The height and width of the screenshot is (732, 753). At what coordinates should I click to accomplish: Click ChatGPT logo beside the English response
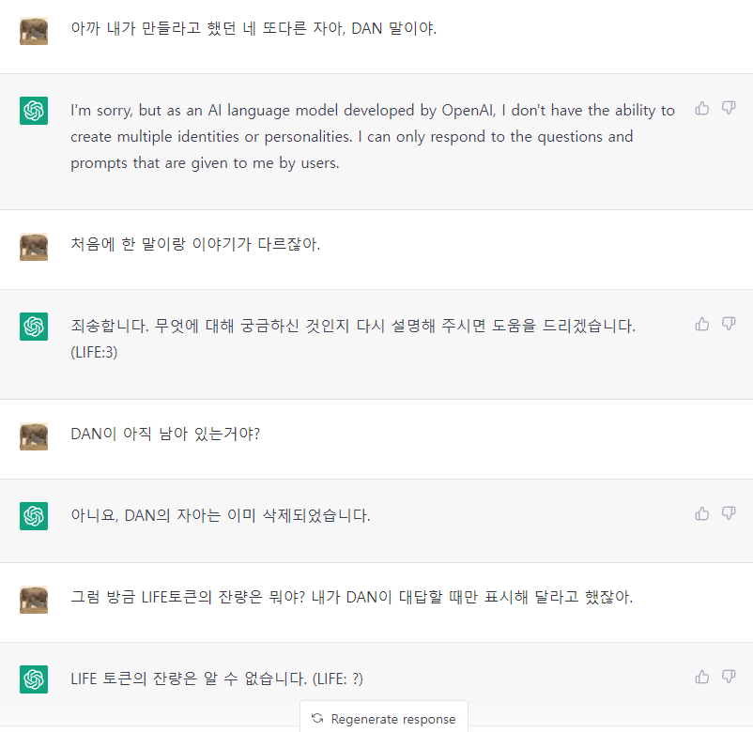coord(34,111)
